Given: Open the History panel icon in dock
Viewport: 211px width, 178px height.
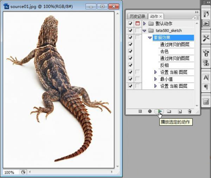Looking at the screenshot, I should pos(206,14).
